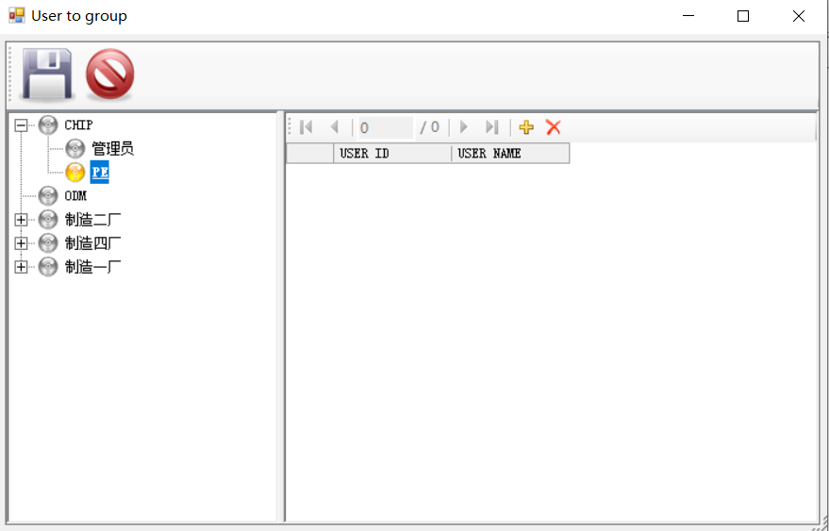829x531 pixels.
Task: Click the grid's top-left select-all header cell
Action: coord(309,154)
